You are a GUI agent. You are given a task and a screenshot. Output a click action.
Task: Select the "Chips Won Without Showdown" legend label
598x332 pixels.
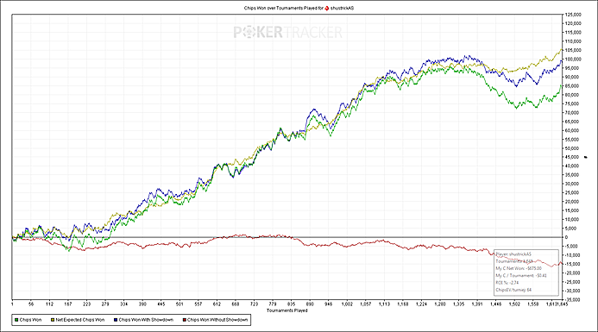point(217,320)
